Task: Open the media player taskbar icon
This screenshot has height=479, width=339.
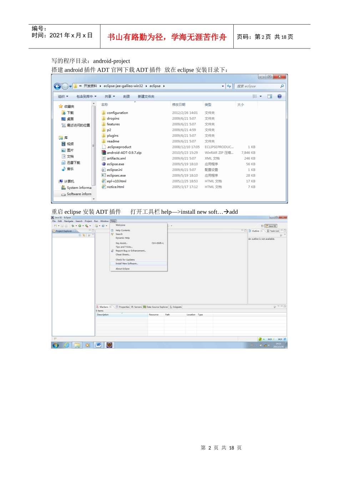Action: pyautogui.click(x=87, y=345)
